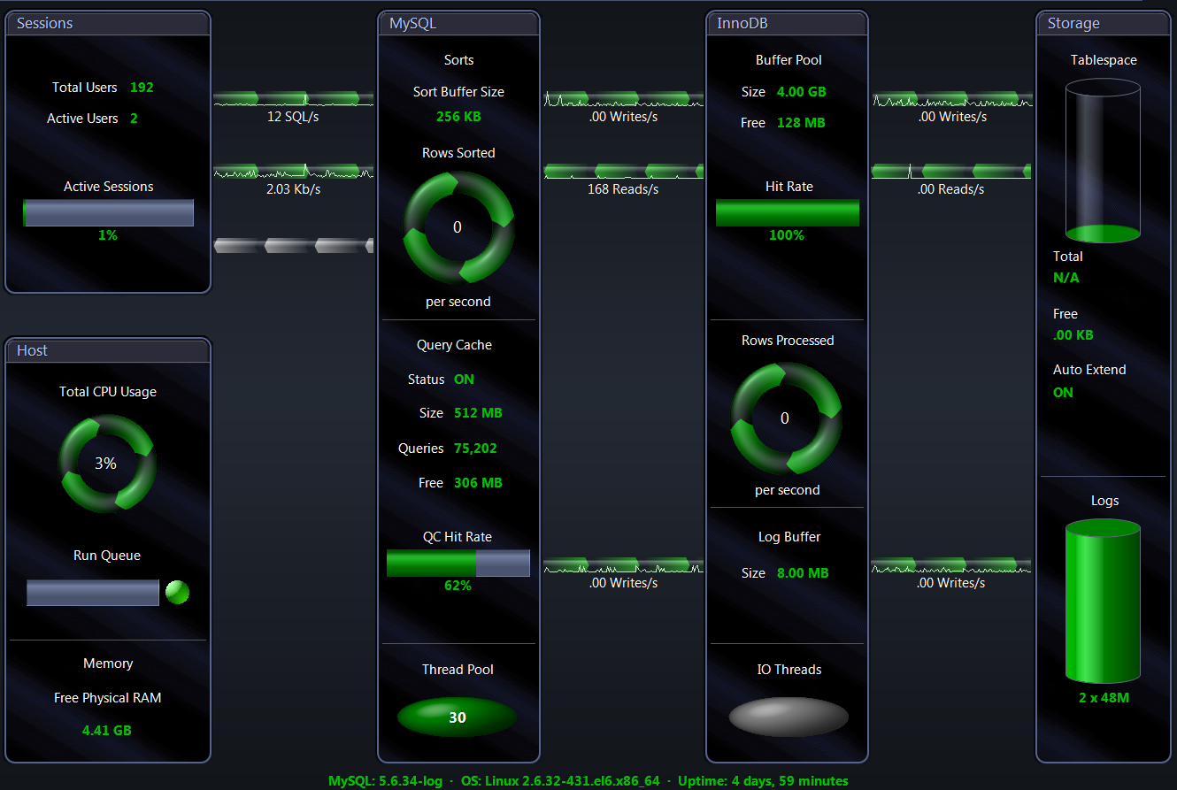This screenshot has height=790, width=1177.
Task: Click the Run Queue green status ball
Action: (178, 592)
